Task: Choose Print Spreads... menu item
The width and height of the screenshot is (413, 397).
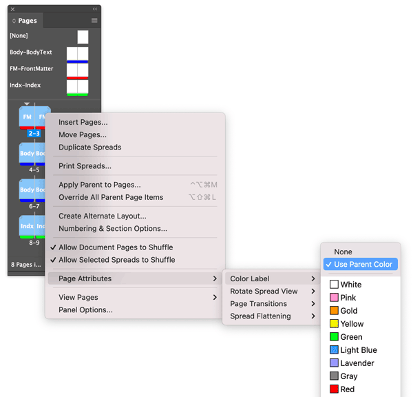Action: (135, 166)
